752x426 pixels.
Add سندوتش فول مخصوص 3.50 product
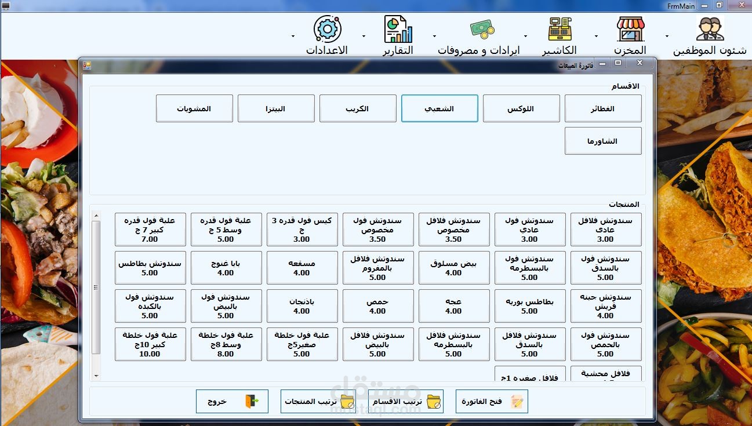click(378, 230)
